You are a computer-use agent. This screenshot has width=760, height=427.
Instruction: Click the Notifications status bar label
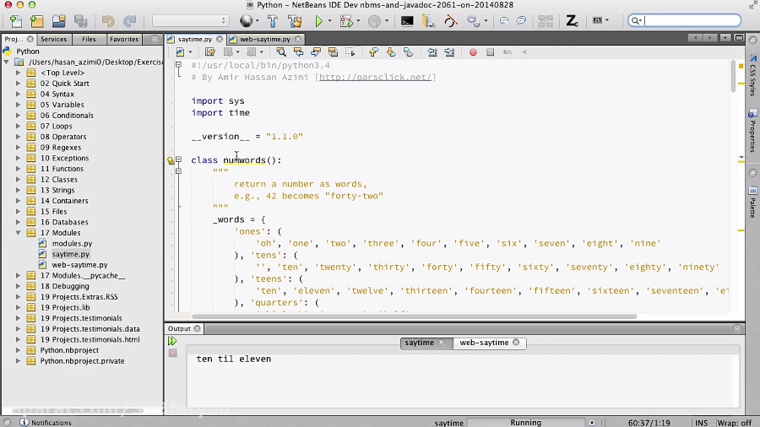pyautogui.click(x=52, y=423)
